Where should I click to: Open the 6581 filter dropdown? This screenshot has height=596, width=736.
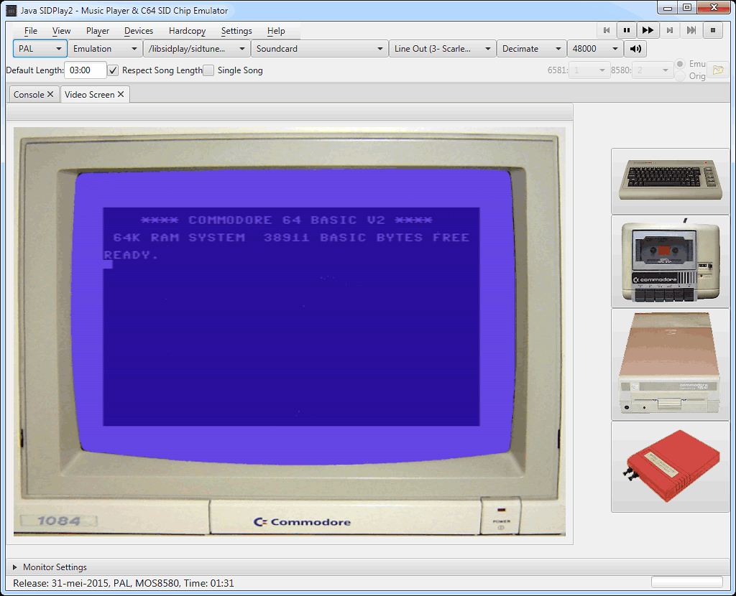point(589,70)
